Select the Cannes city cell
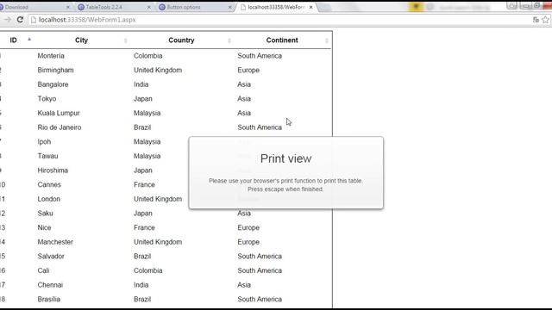 point(49,184)
